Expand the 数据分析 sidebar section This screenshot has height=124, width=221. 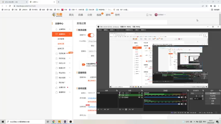coord(70,68)
